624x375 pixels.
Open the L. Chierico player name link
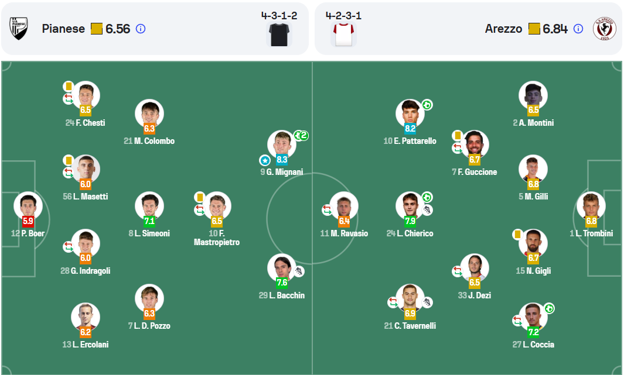pyautogui.click(x=410, y=233)
